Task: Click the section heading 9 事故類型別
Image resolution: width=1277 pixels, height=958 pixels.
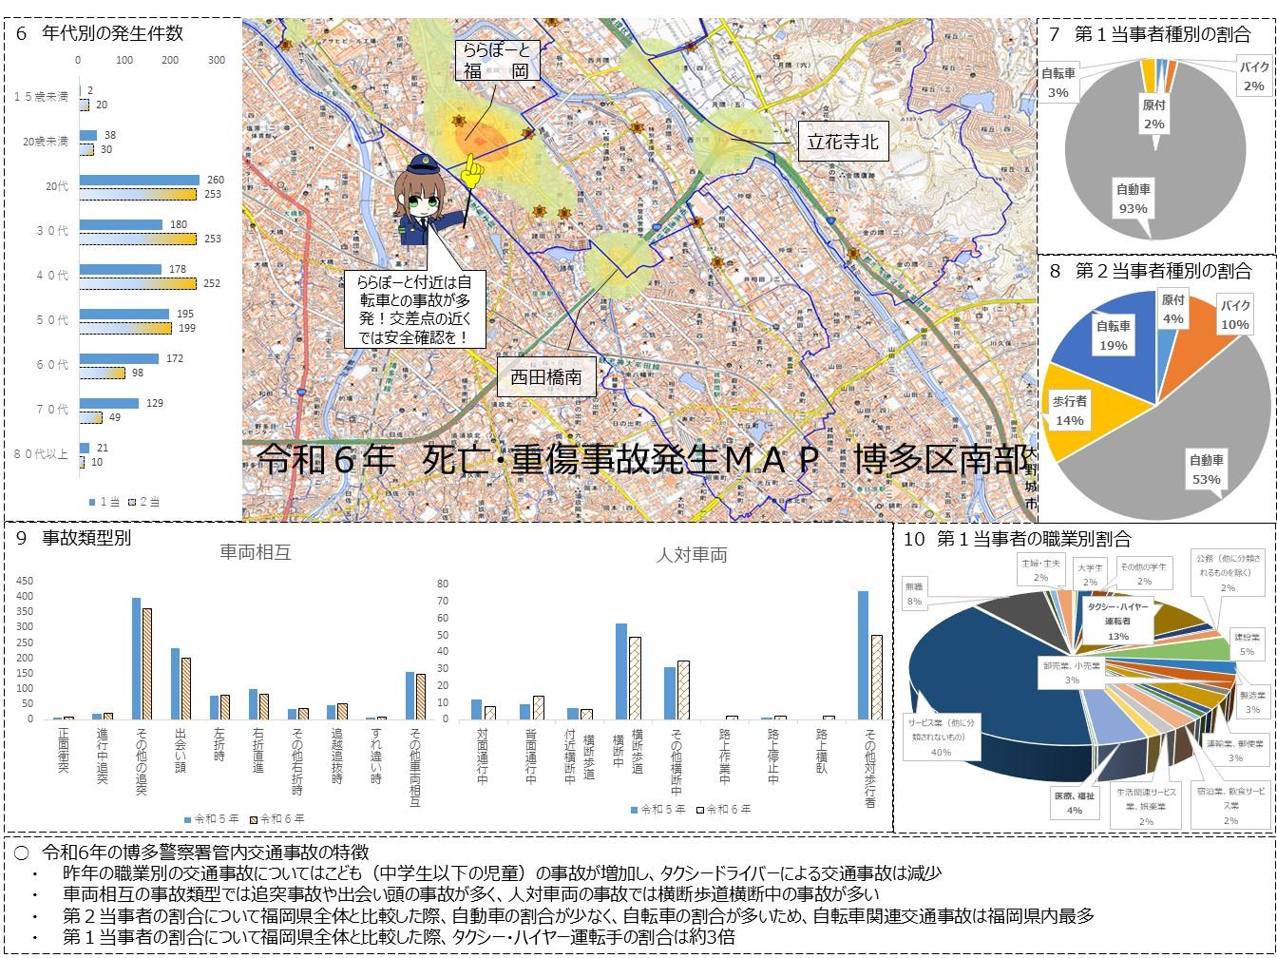Action: click(x=73, y=537)
